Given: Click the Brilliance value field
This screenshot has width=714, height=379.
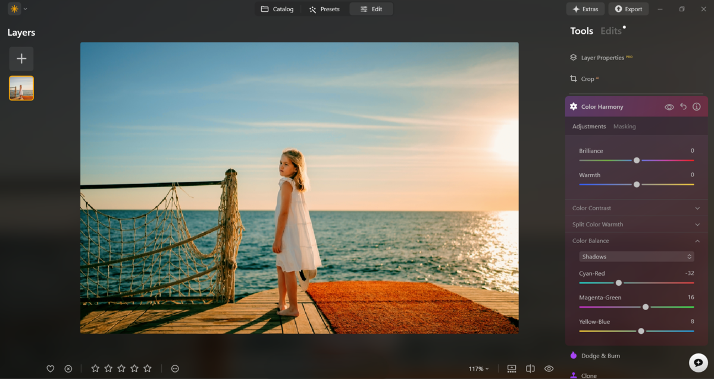Looking at the screenshot, I should (x=693, y=151).
